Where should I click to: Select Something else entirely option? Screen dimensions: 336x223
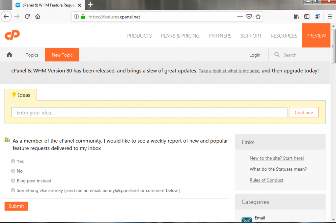tap(13, 190)
